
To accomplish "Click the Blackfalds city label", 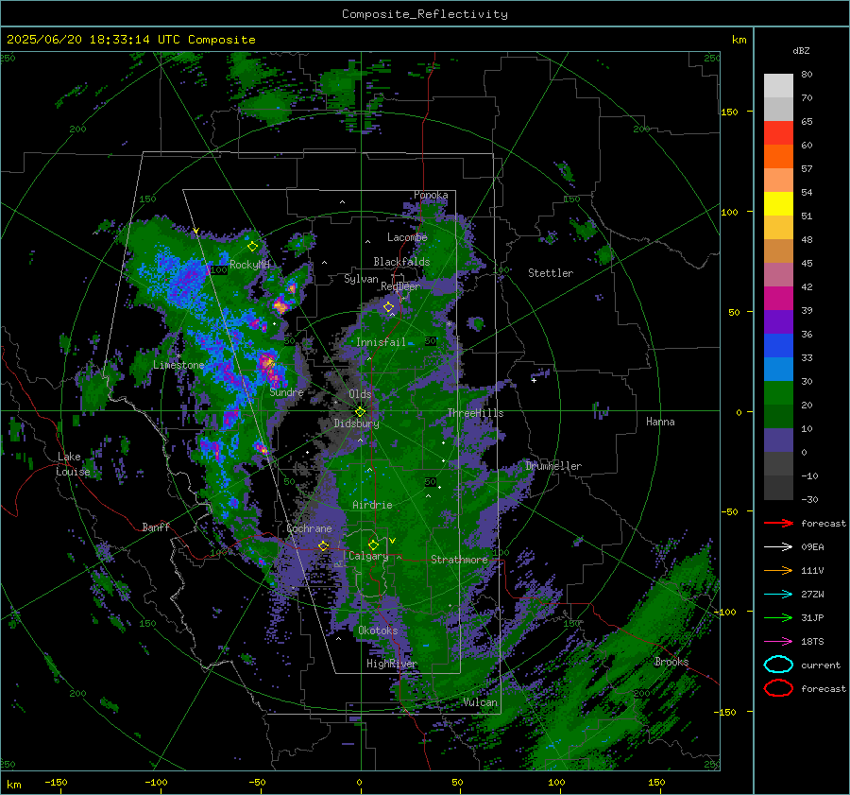I will point(401,262).
